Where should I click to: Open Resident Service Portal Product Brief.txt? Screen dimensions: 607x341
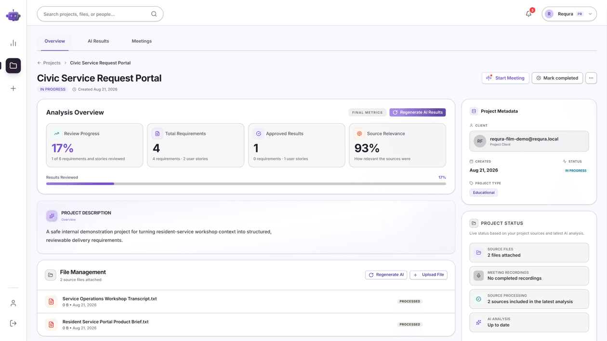tap(106, 322)
